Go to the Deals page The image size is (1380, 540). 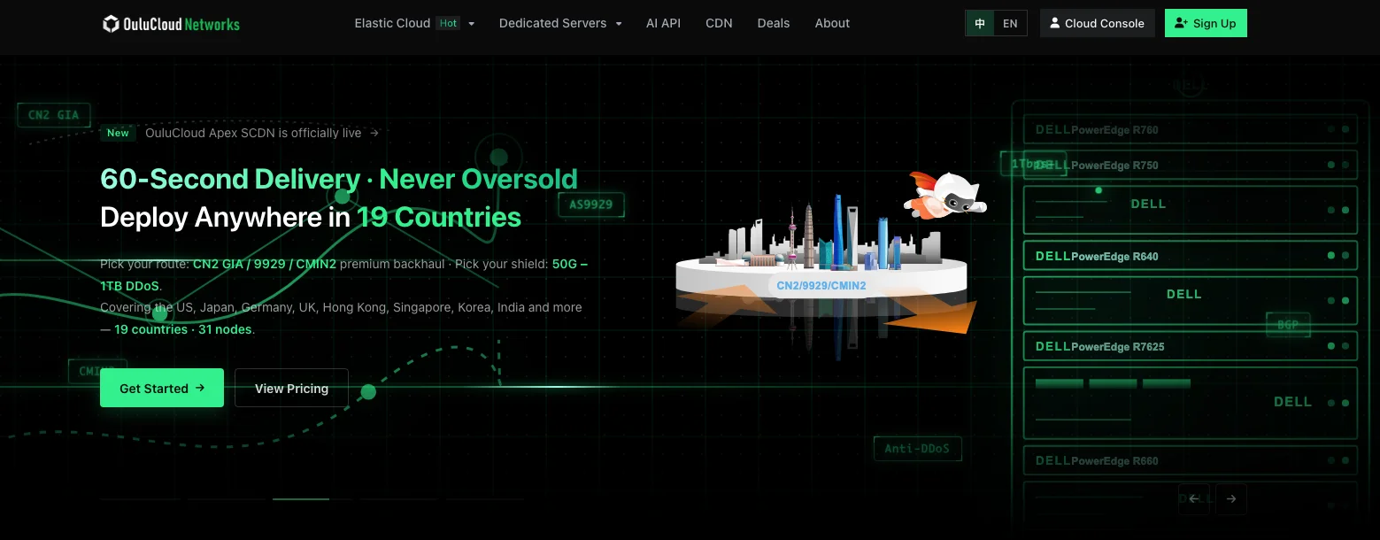point(774,23)
